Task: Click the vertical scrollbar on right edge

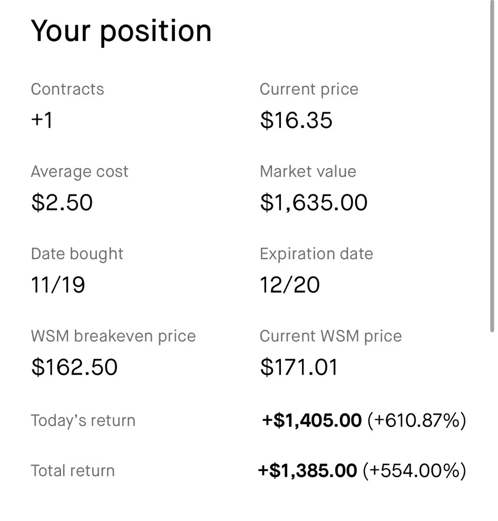Action: [x=492, y=166]
